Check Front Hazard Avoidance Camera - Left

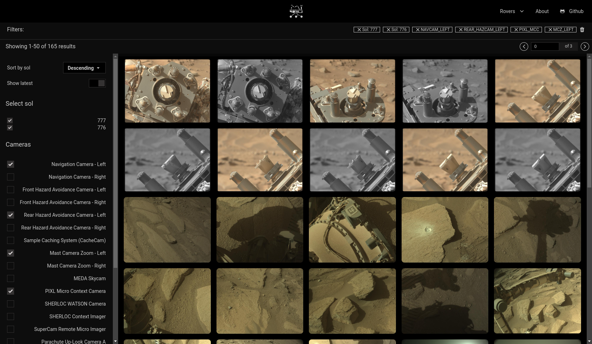tap(11, 190)
